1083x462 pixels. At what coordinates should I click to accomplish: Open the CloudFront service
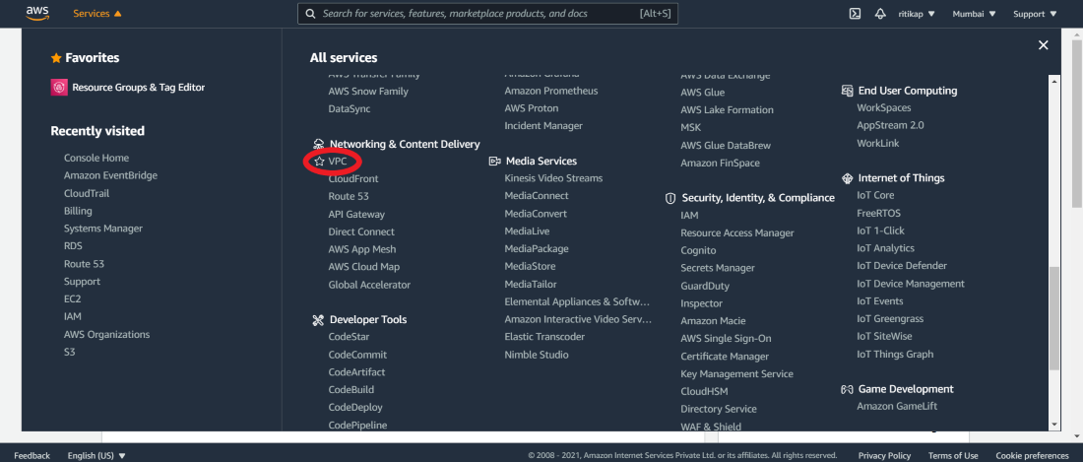pos(353,179)
